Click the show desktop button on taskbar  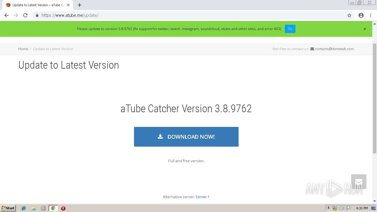pyautogui.click(x=373, y=208)
